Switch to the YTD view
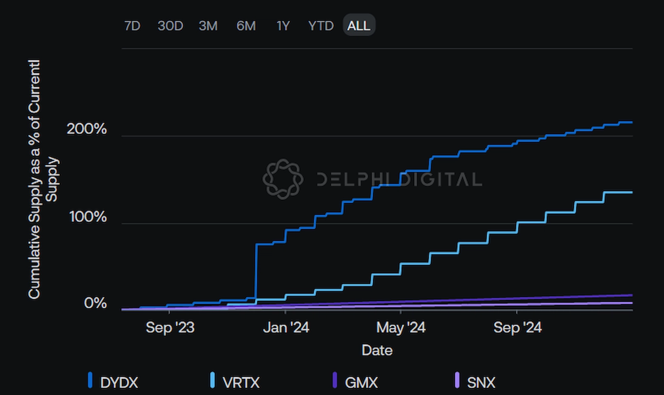664x395 pixels. (x=320, y=25)
